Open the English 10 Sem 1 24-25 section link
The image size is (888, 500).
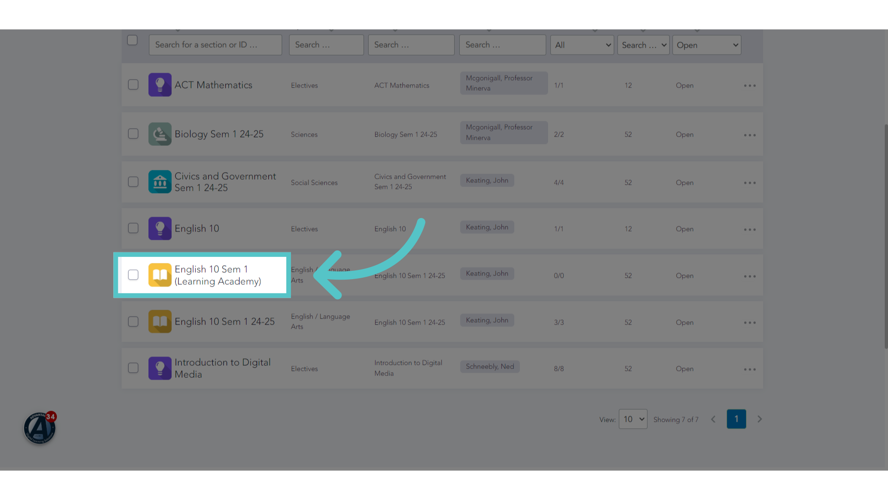coord(224,321)
